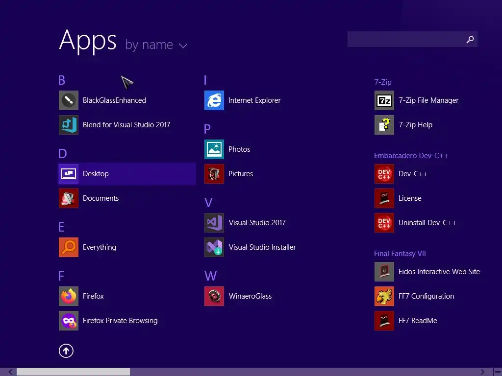Click the 'Everything' label text
The height and width of the screenshot is (376, 502).
(99, 247)
